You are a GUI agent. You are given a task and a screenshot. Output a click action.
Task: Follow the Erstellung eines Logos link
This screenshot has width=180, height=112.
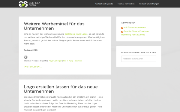(x=76, y=34)
